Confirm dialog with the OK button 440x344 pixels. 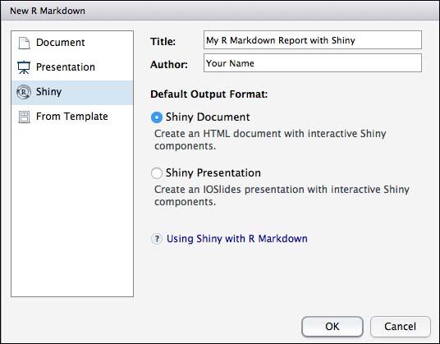[332, 327]
